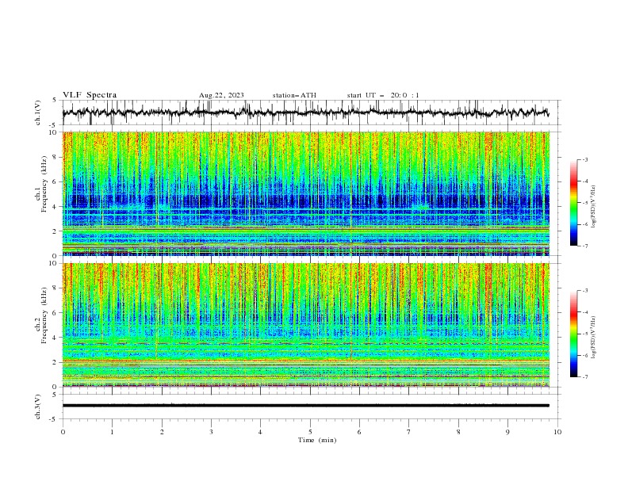Click the ch.2 spectrogram "6" kHz tick label
This screenshot has width=628, height=485.
(56, 313)
